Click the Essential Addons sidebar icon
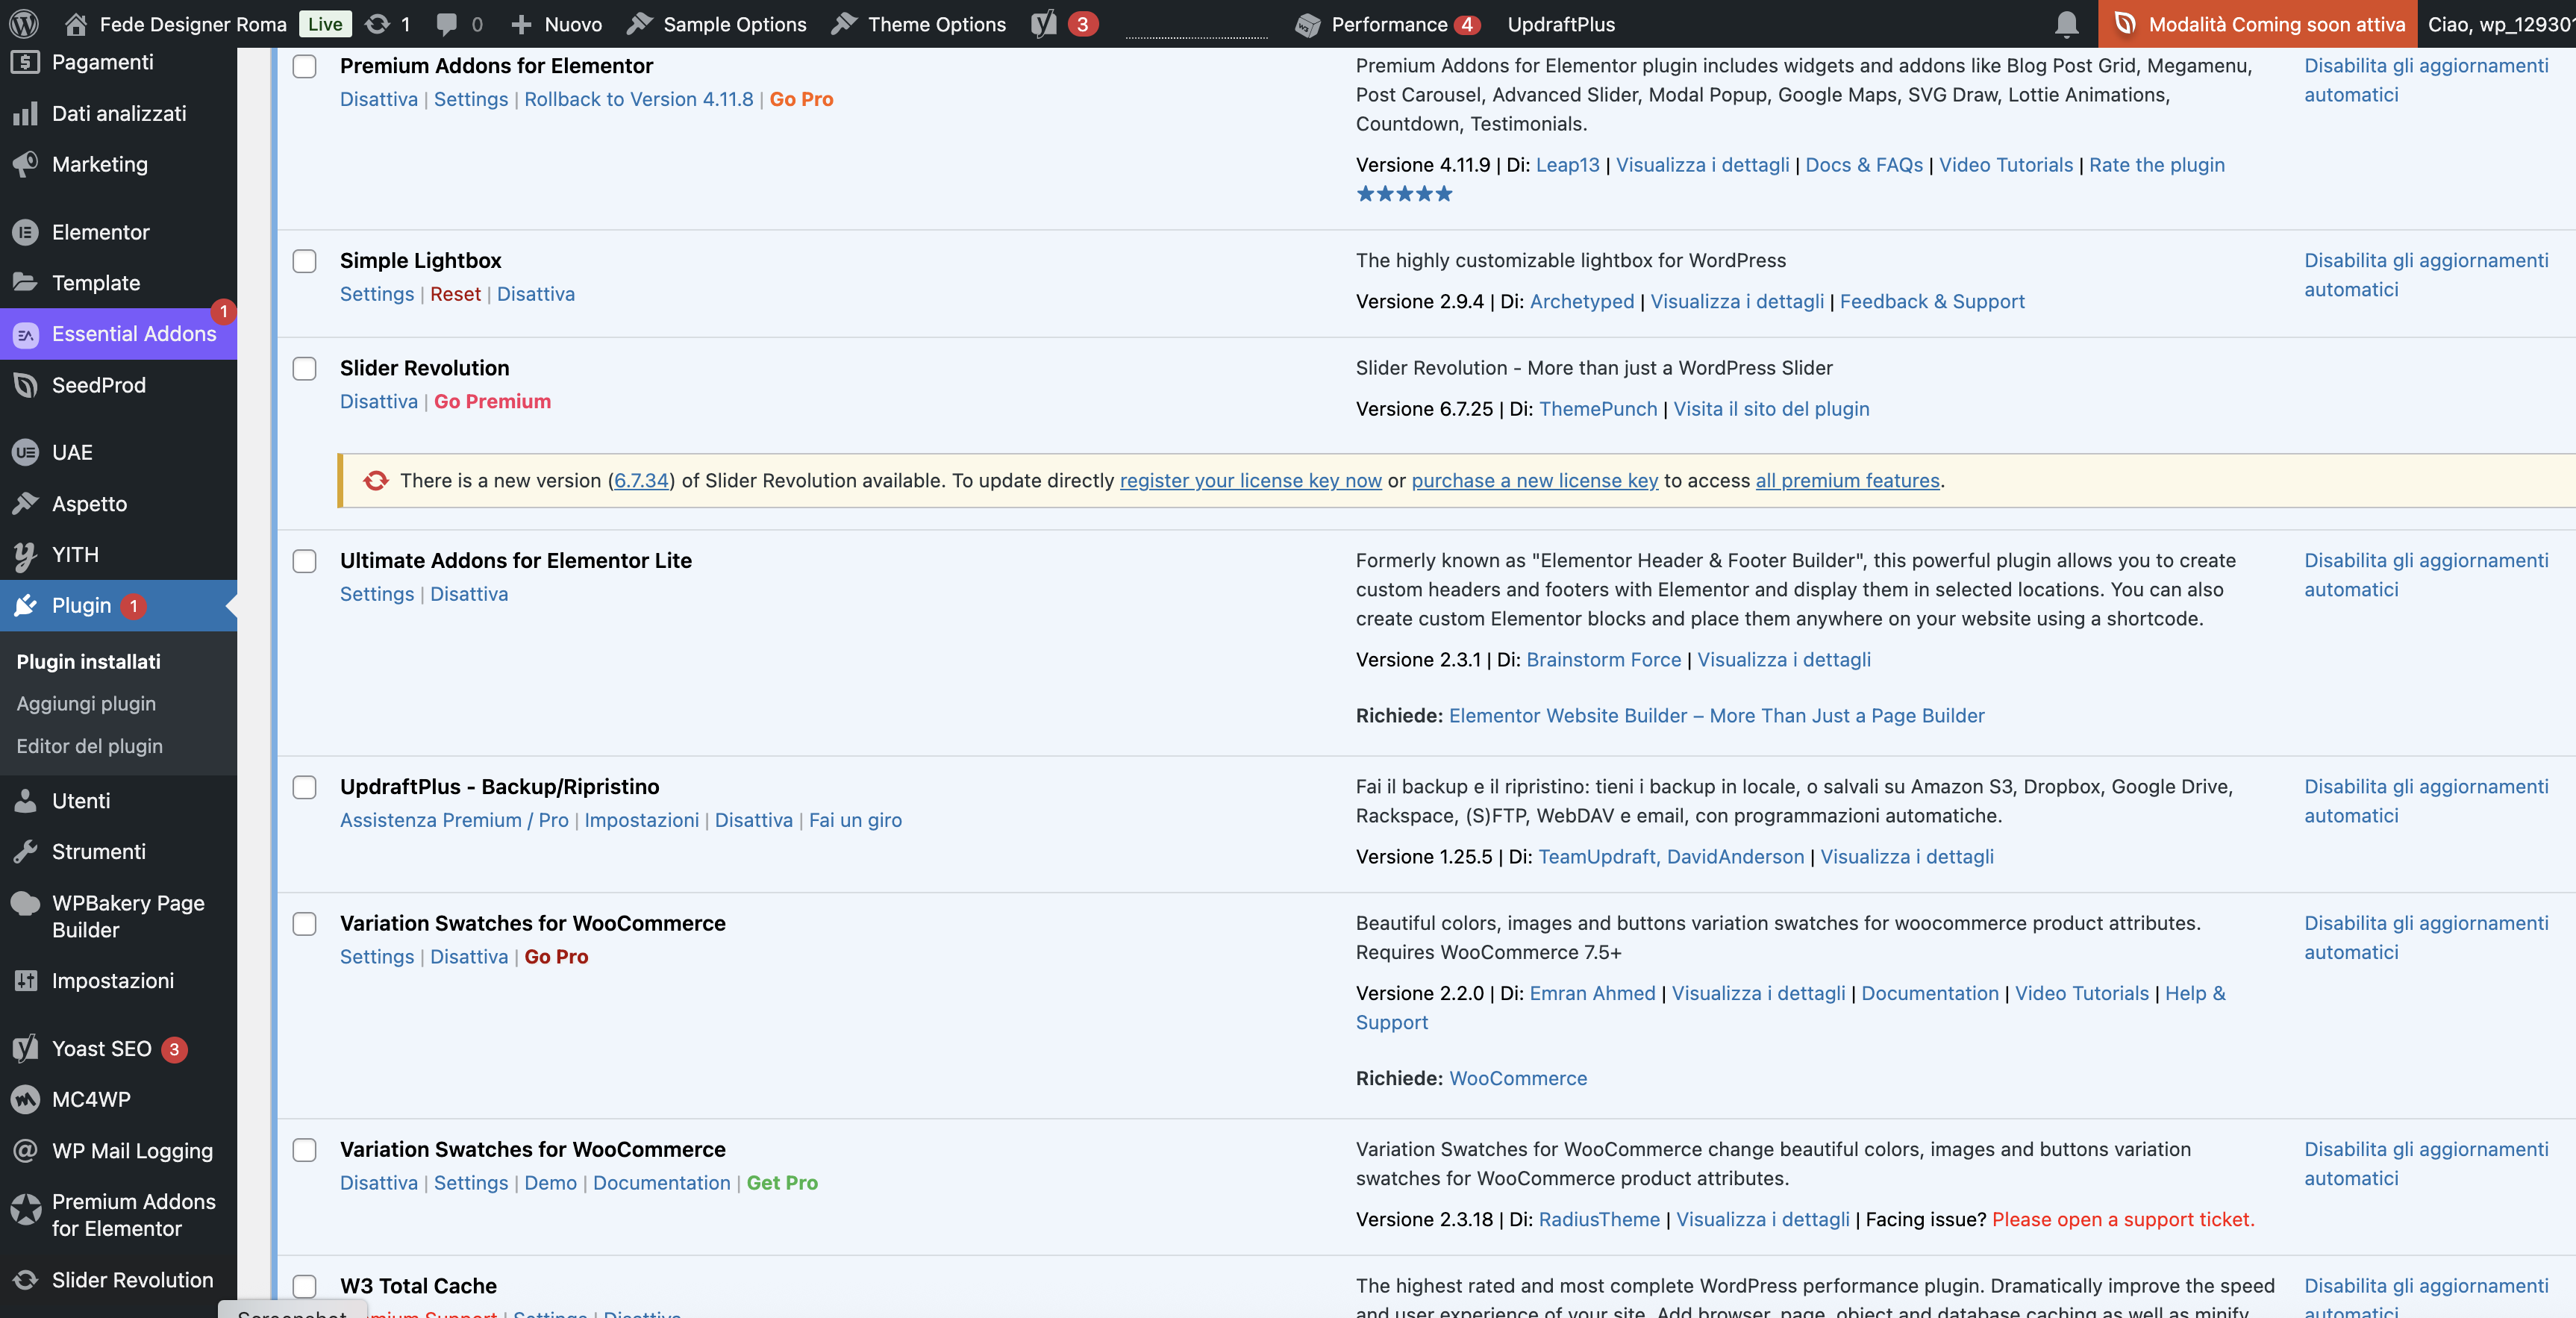2576x1318 pixels. pos(25,334)
